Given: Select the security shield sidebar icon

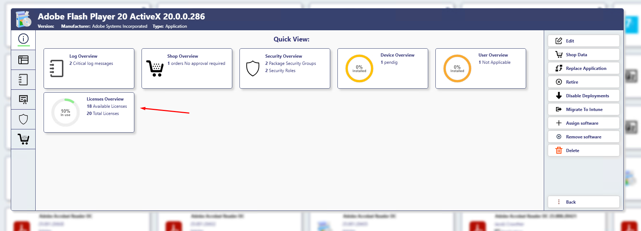Looking at the screenshot, I should (x=23, y=119).
